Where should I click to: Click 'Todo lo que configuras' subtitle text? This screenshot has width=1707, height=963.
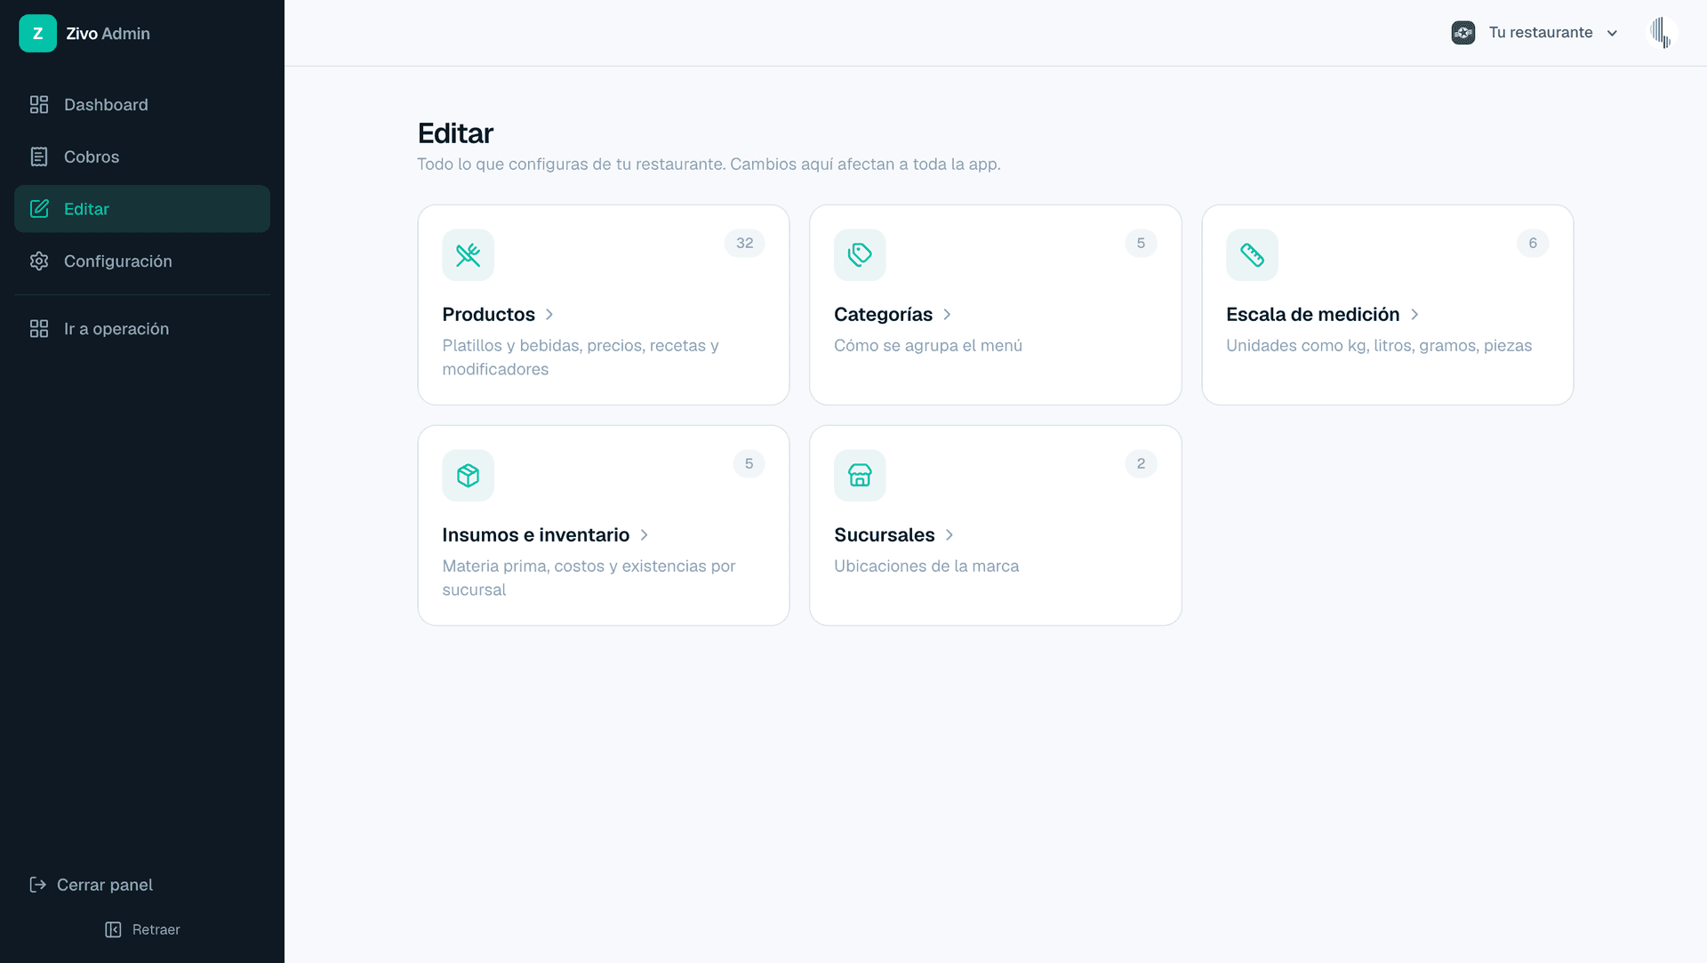[x=709, y=165]
